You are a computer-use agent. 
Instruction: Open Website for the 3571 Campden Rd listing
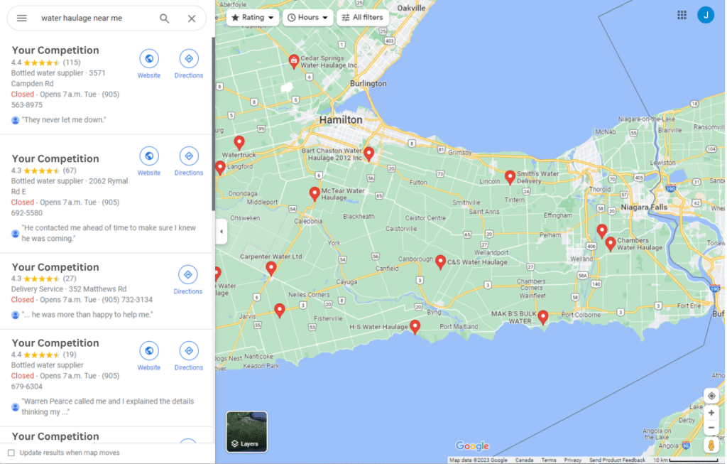point(149,64)
